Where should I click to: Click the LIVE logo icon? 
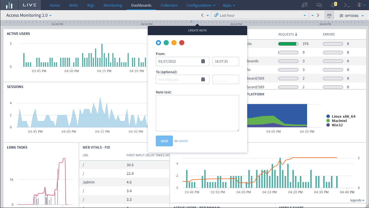point(9,5)
